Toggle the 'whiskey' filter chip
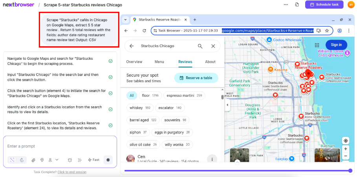Screen dimensions: 357x177 coord(140,108)
